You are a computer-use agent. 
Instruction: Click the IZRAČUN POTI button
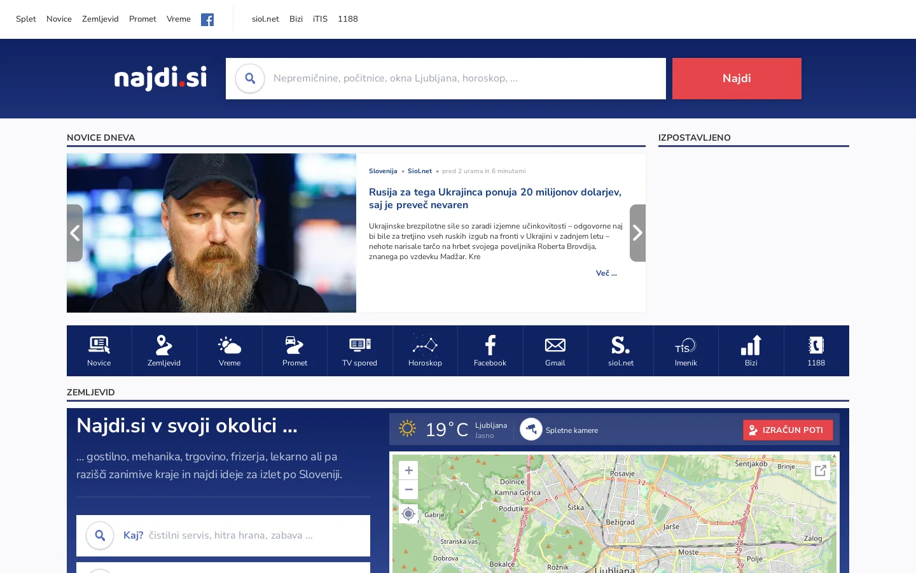[x=788, y=430]
